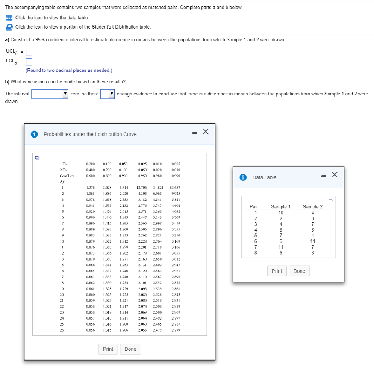Close the Data Table dialog

(x=335, y=175)
